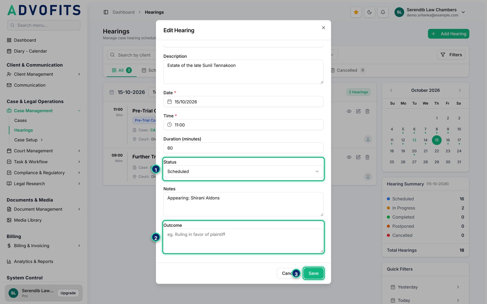Open the Status dropdown showing Scheduled

243,171
